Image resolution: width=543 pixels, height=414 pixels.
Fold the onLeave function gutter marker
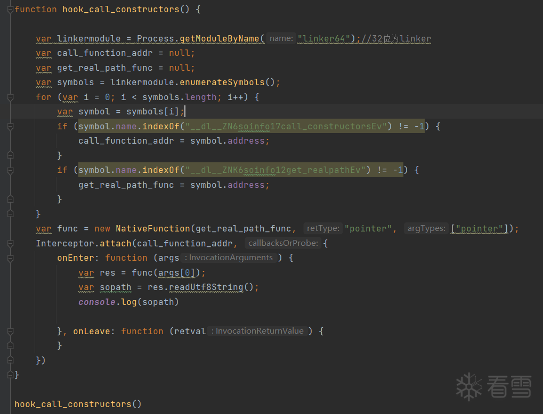coord(10,332)
